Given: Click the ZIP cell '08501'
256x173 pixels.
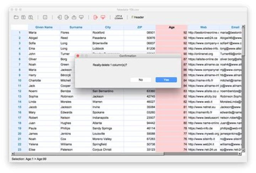Looking at the screenshot, I should [x=140, y=32].
